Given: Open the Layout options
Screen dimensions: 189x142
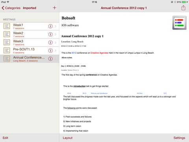Looking at the screenshot, I should pos(68,138).
